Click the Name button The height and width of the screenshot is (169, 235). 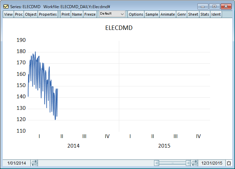[77, 14]
